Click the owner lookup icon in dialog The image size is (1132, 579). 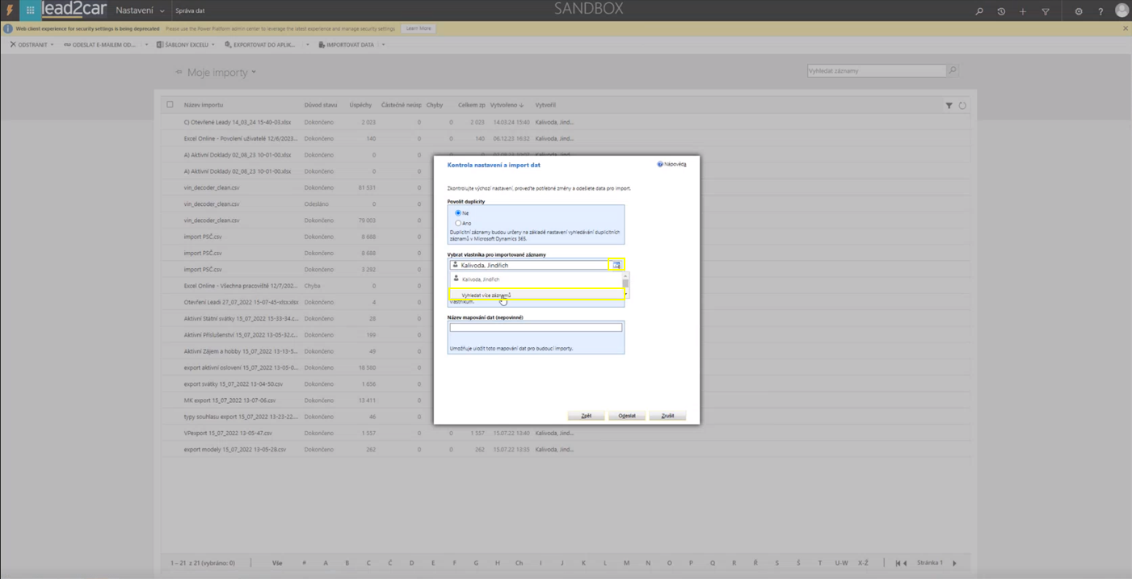[x=616, y=265]
